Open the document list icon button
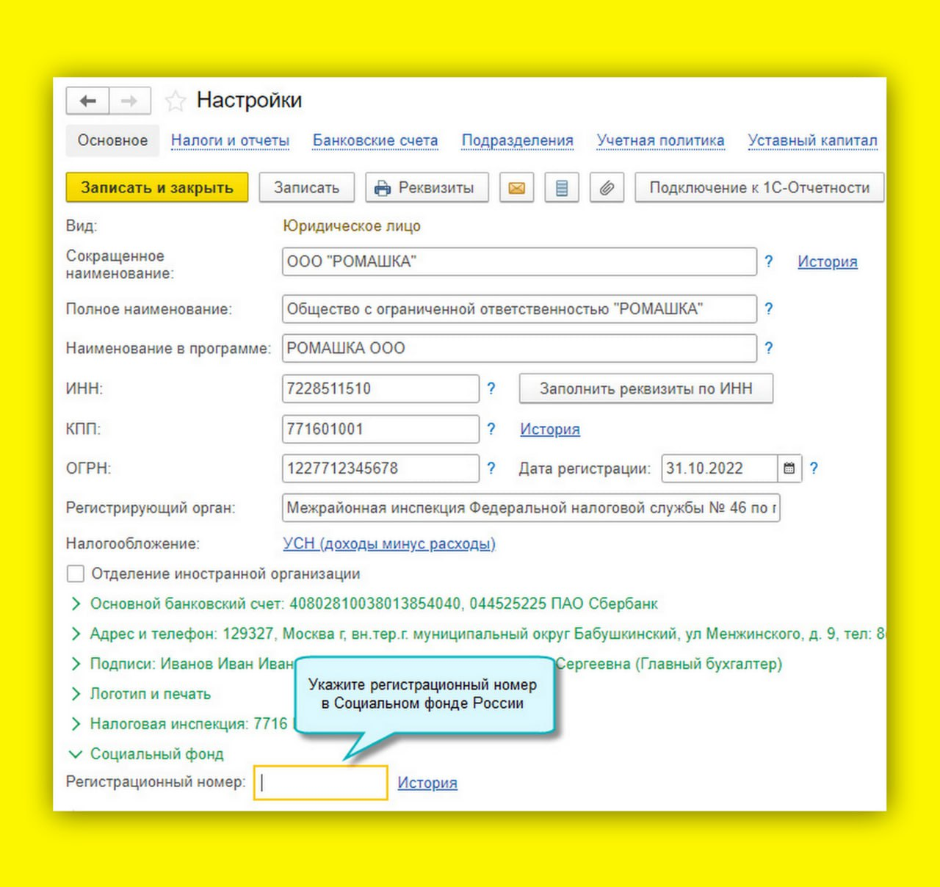940x887 pixels. tap(562, 188)
